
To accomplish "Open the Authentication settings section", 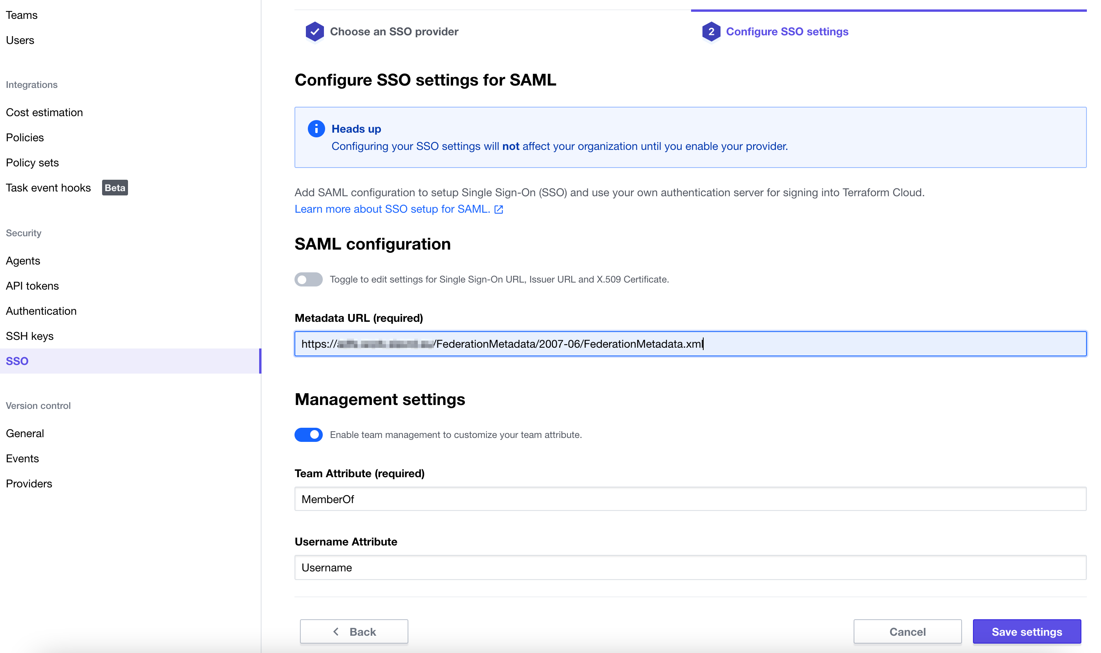I will pos(40,310).
